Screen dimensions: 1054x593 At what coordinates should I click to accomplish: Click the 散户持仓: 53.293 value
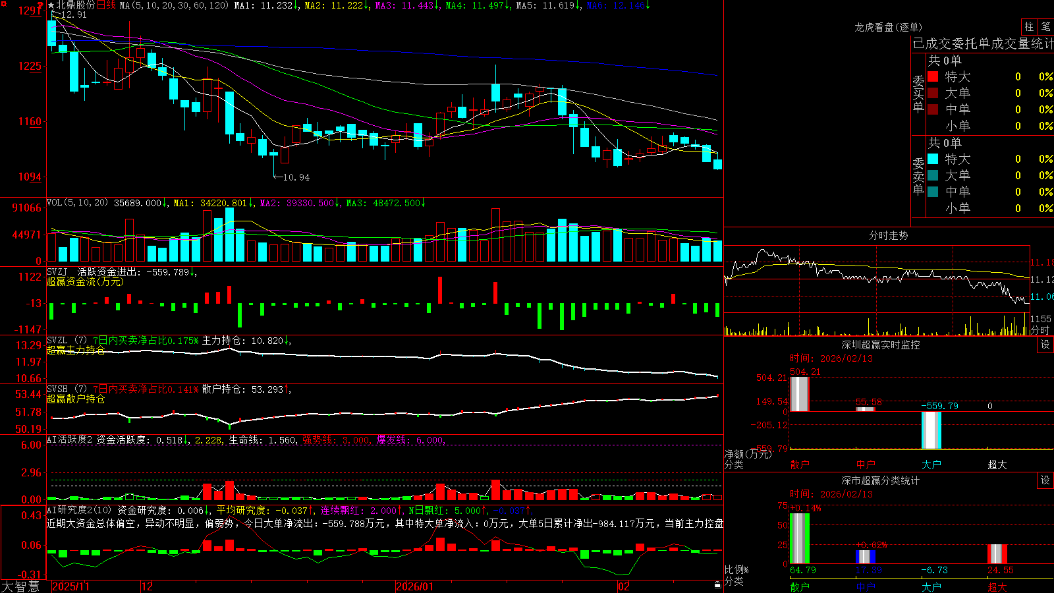click(243, 389)
